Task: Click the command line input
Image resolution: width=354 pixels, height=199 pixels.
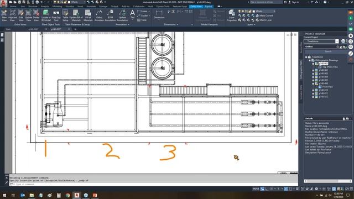Action: 154,184
